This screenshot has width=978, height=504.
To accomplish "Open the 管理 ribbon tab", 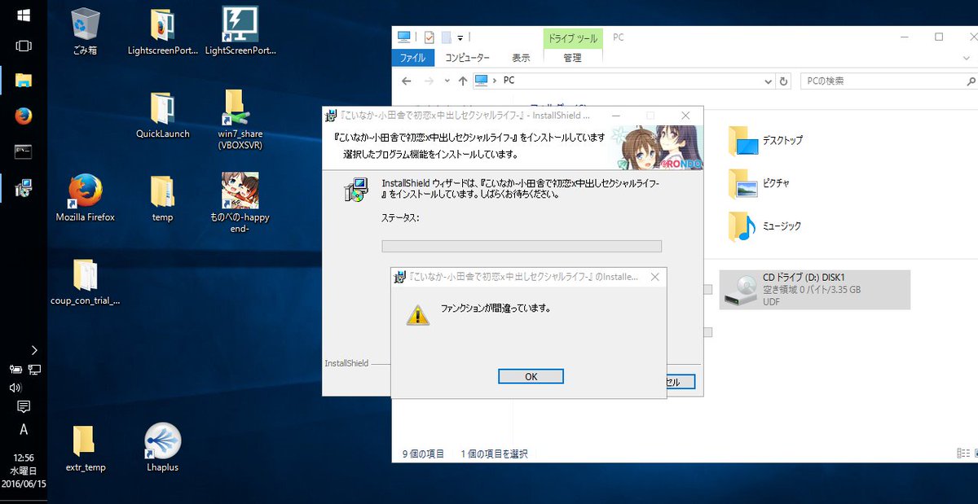I will tap(572, 58).
